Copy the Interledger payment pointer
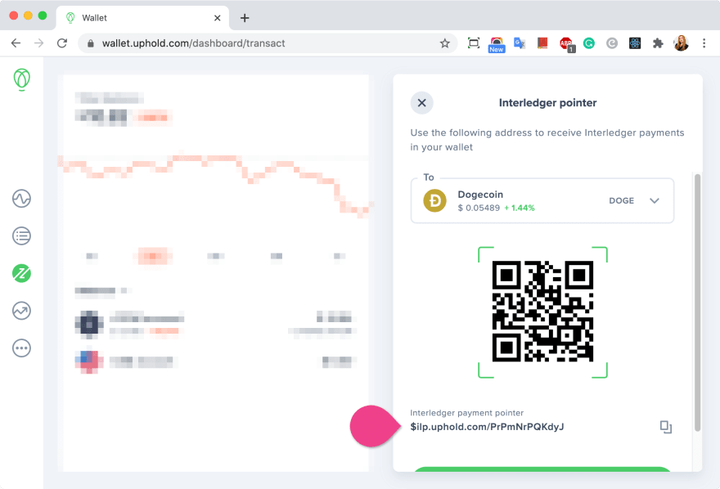 click(665, 427)
